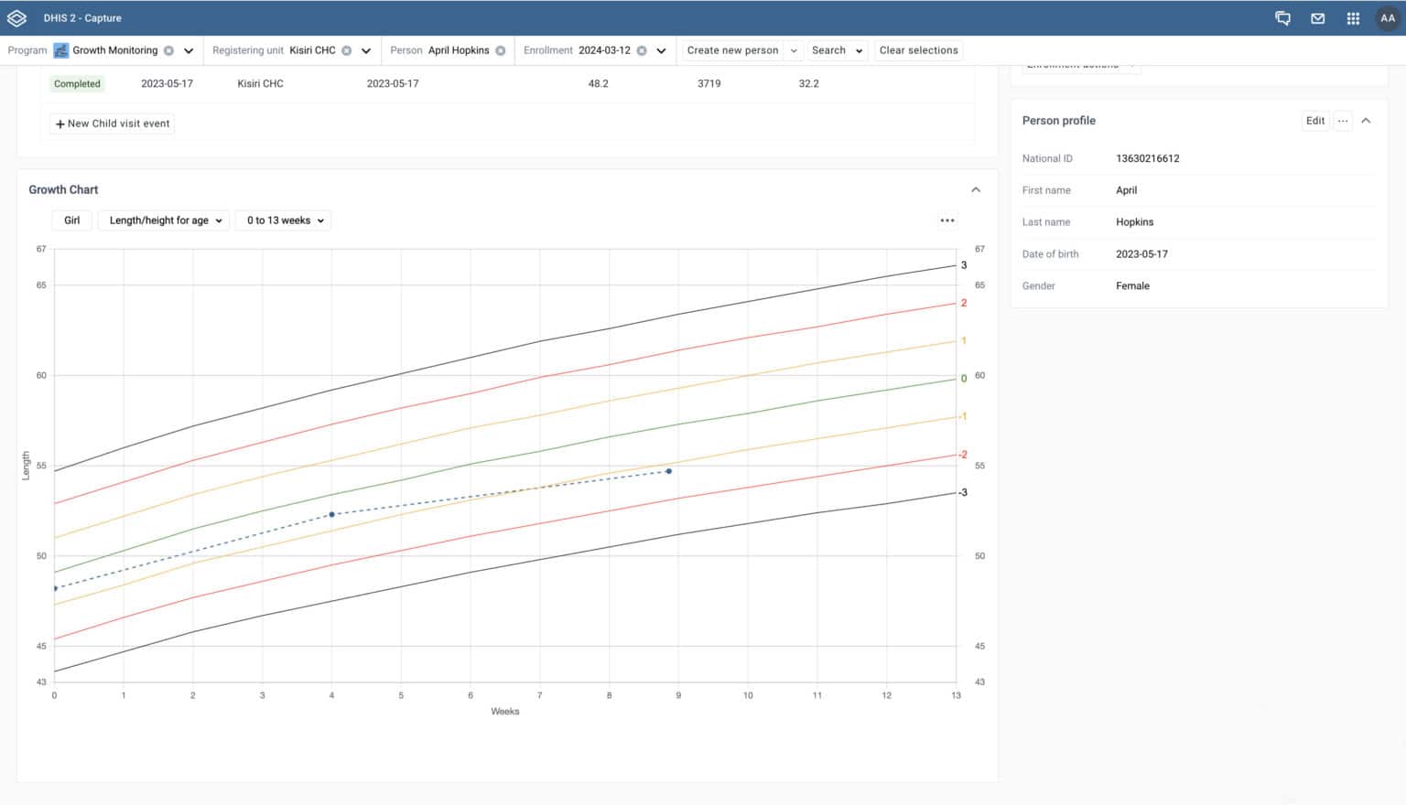Image resolution: width=1406 pixels, height=805 pixels.
Task: Open the messages icon in the header
Action: tap(1317, 17)
